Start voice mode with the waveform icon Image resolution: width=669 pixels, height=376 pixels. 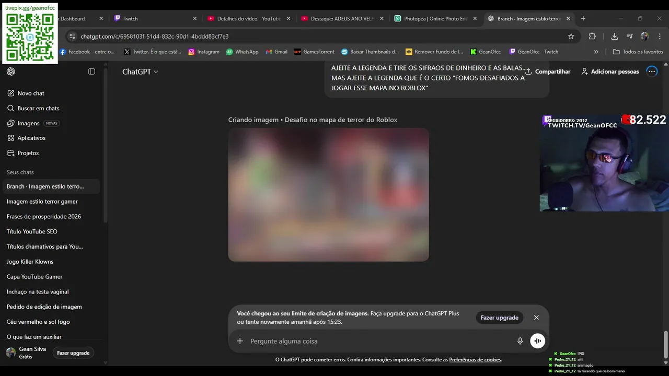537,341
